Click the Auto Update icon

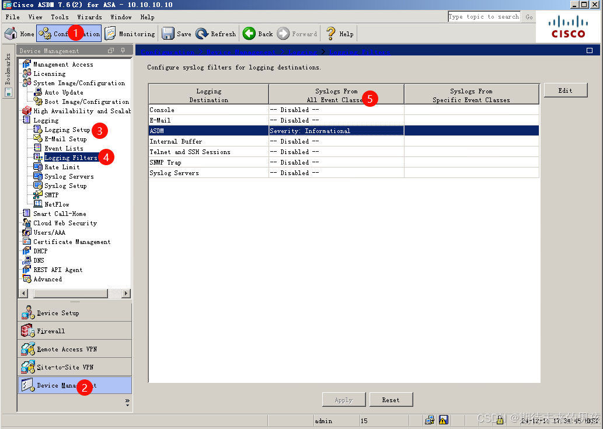(x=38, y=92)
